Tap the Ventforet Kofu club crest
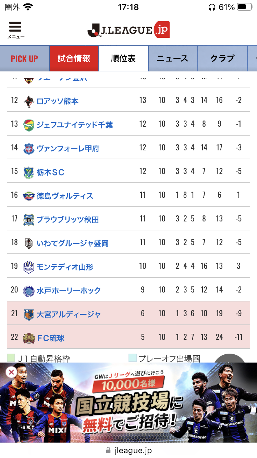 click(x=29, y=148)
